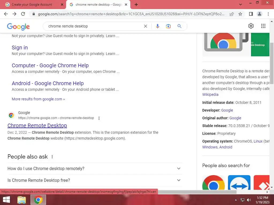The height and width of the screenshot is (205, 274).
Task: Open Android - Google Chrome Help result
Action: point(48,83)
